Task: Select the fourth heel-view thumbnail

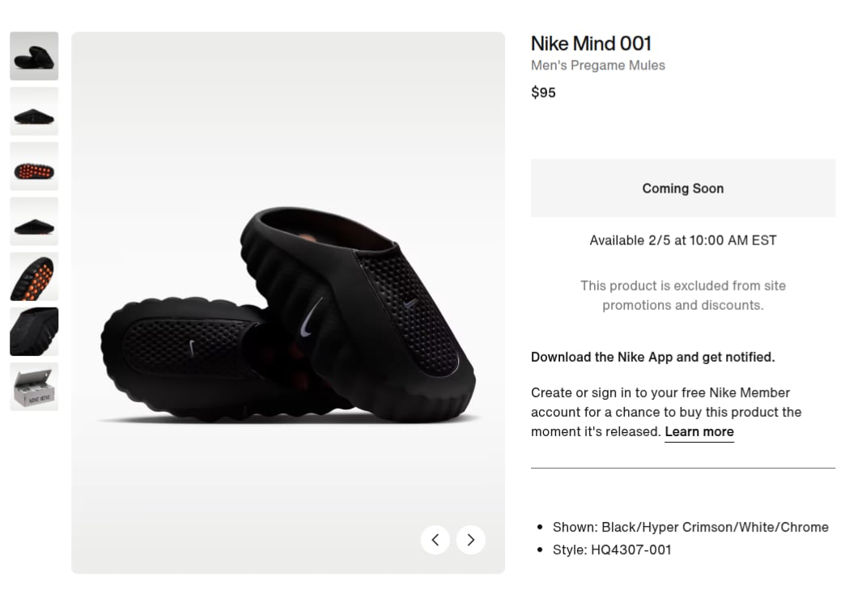Action: pyautogui.click(x=34, y=221)
